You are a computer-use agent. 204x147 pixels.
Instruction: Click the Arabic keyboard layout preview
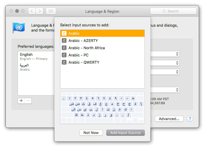102,108
